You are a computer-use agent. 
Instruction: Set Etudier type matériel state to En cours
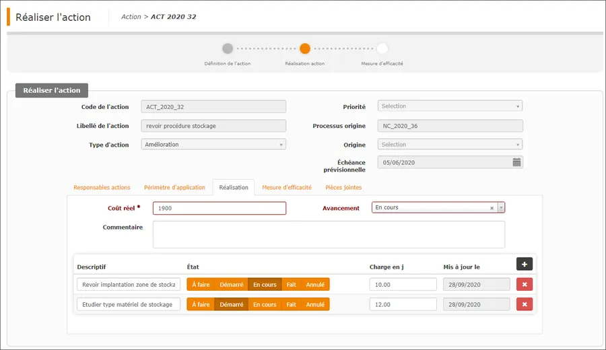pos(265,304)
